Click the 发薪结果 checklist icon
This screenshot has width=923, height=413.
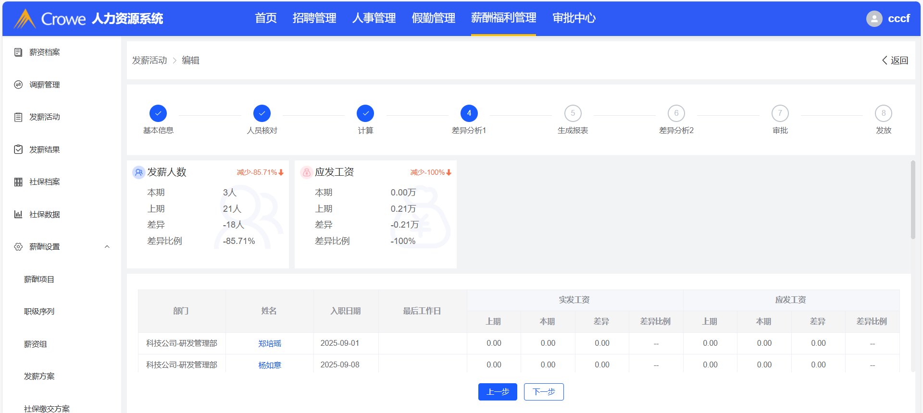pyautogui.click(x=18, y=149)
